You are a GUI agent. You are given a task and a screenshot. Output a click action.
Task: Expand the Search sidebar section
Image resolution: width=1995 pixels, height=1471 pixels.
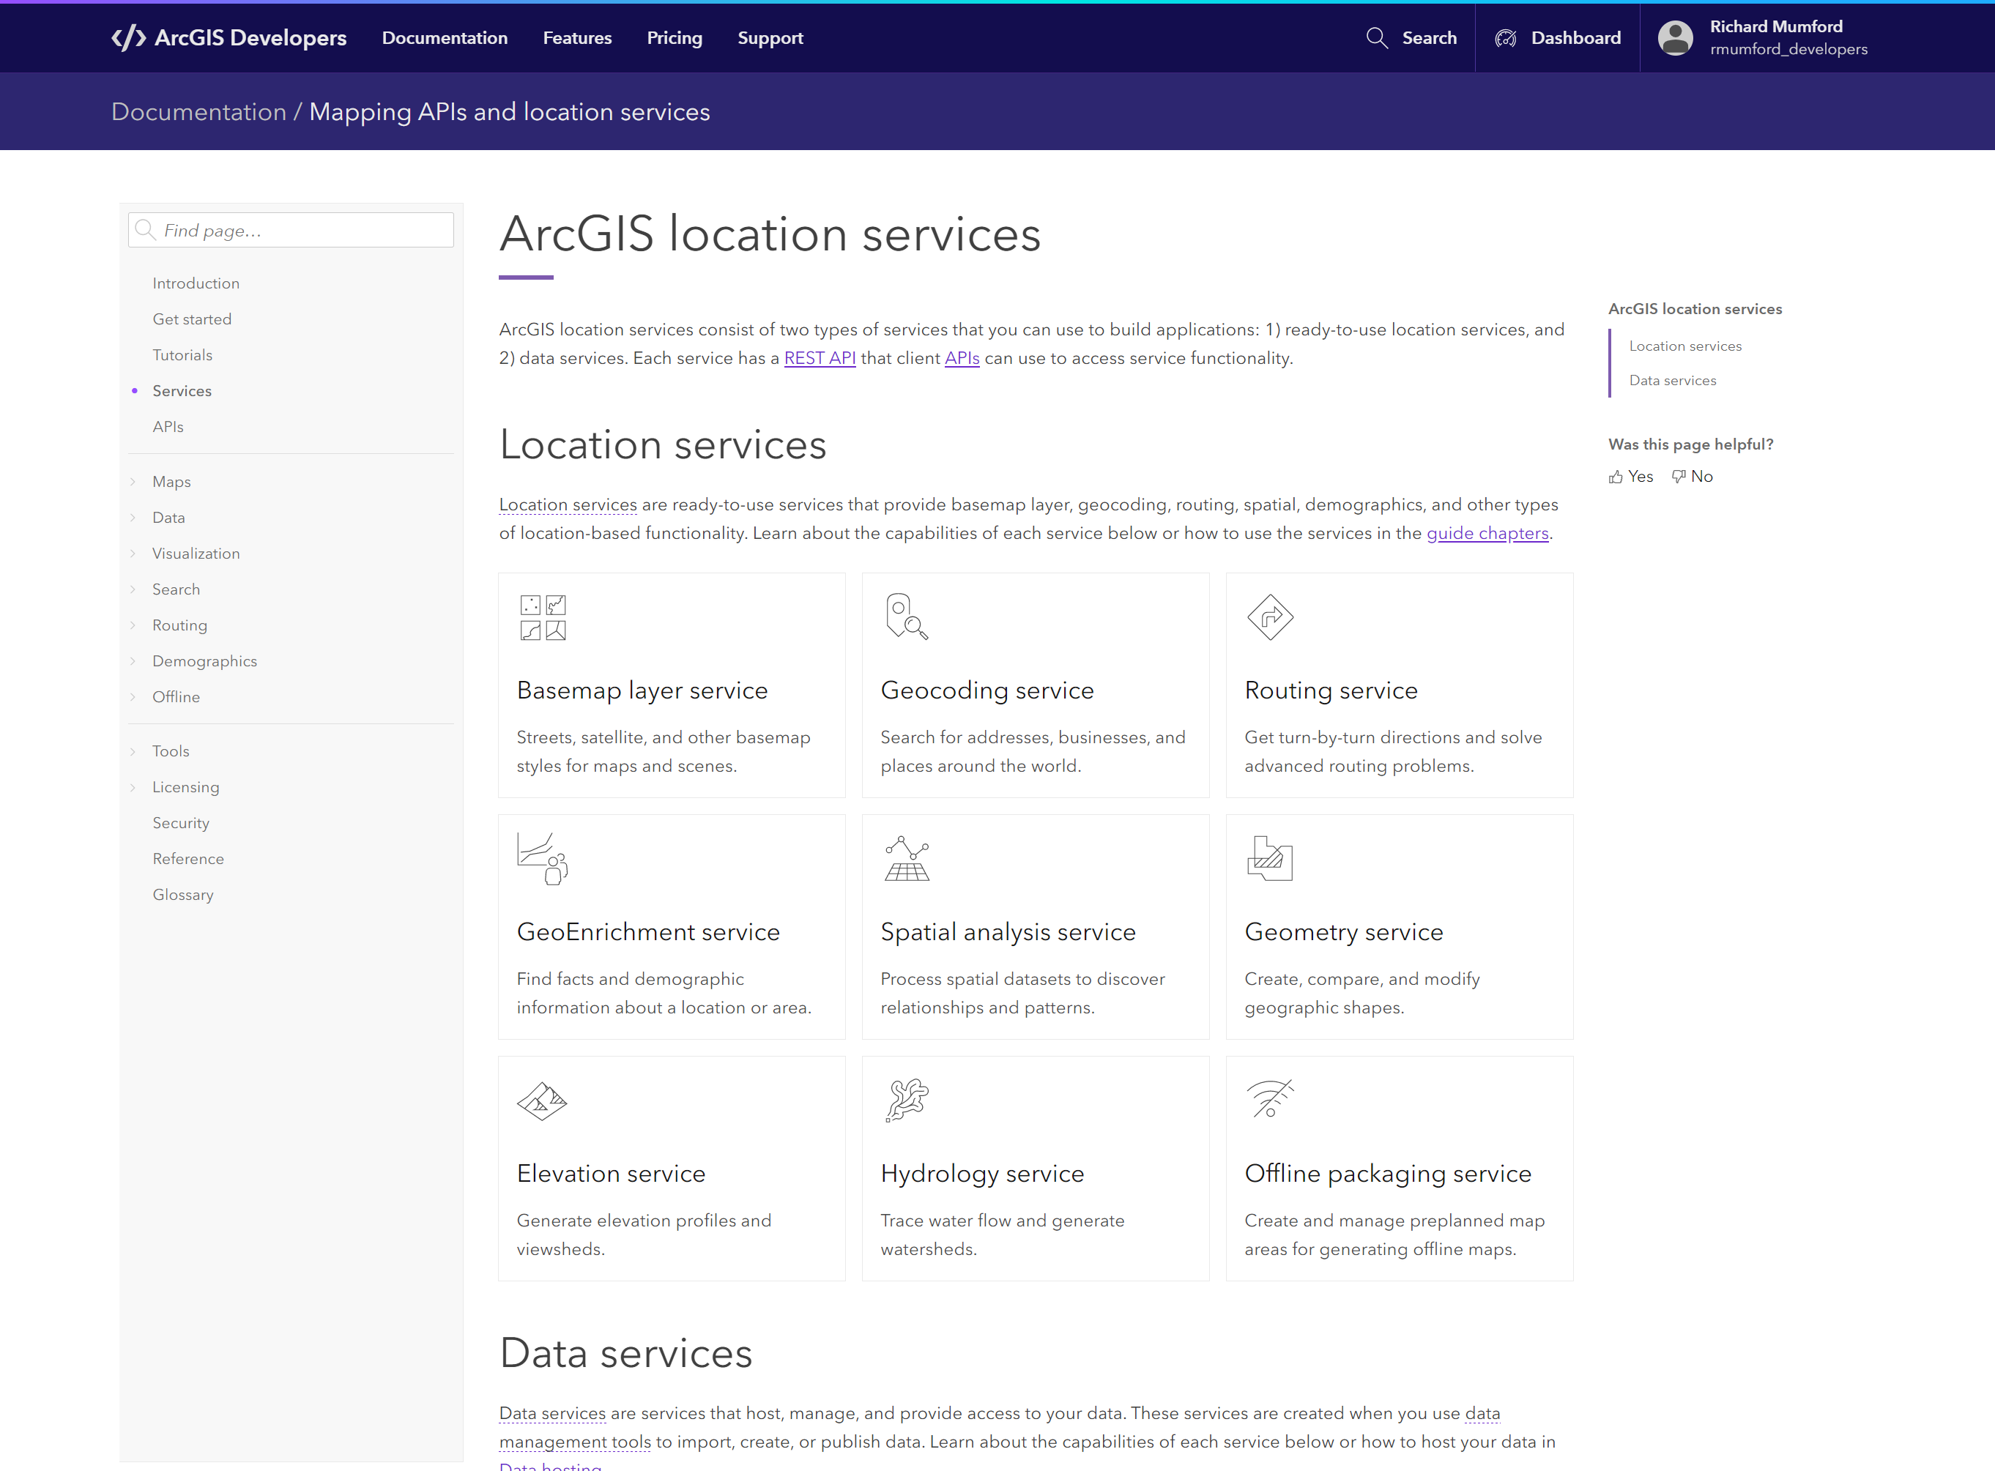point(133,589)
